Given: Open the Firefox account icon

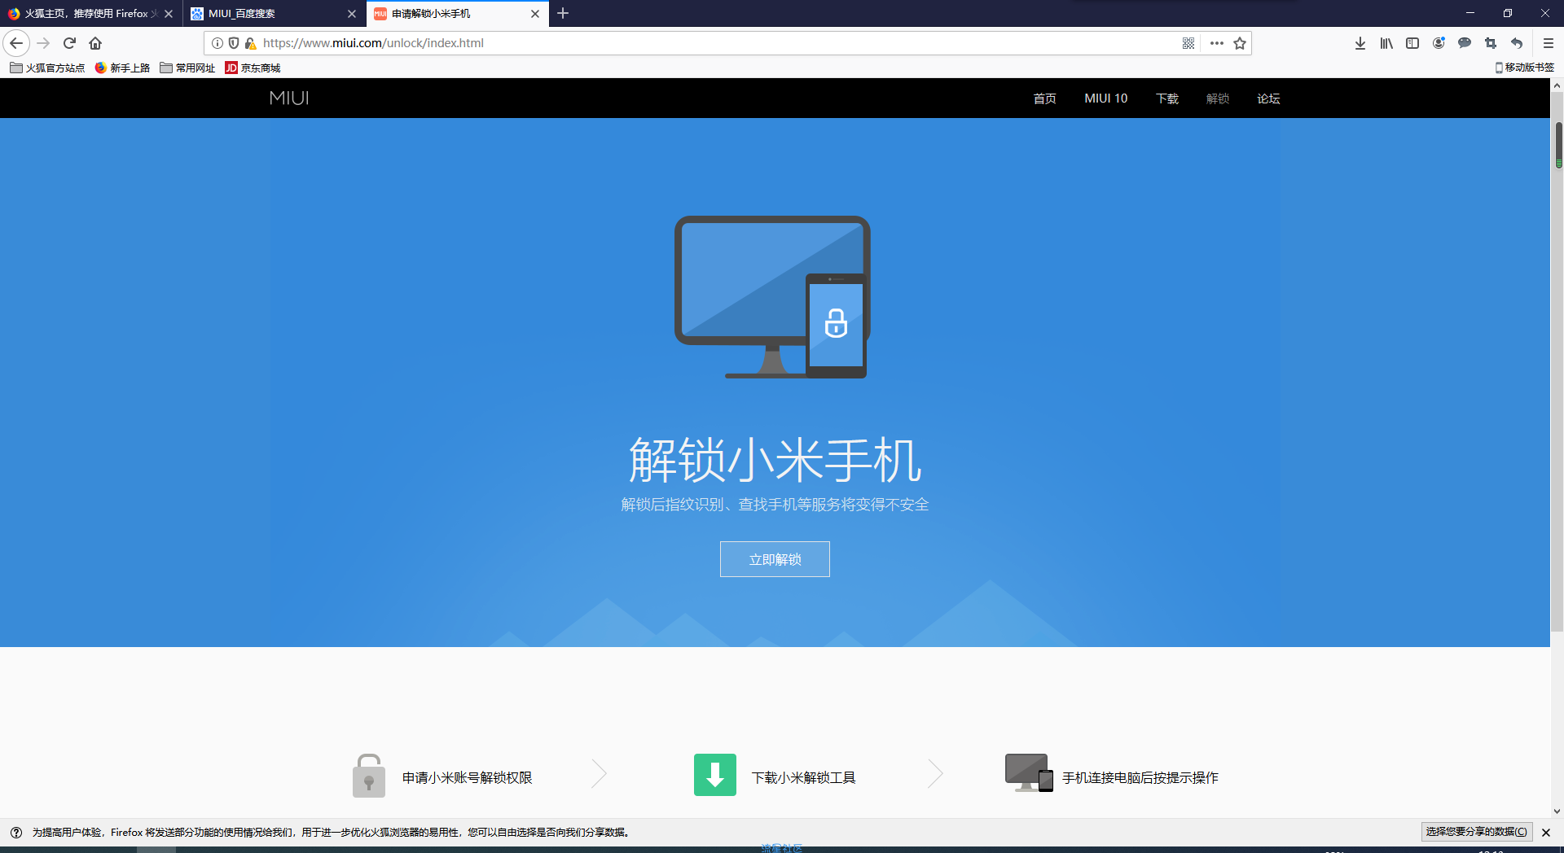Looking at the screenshot, I should pyautogui.click(x=1439, y=43).
